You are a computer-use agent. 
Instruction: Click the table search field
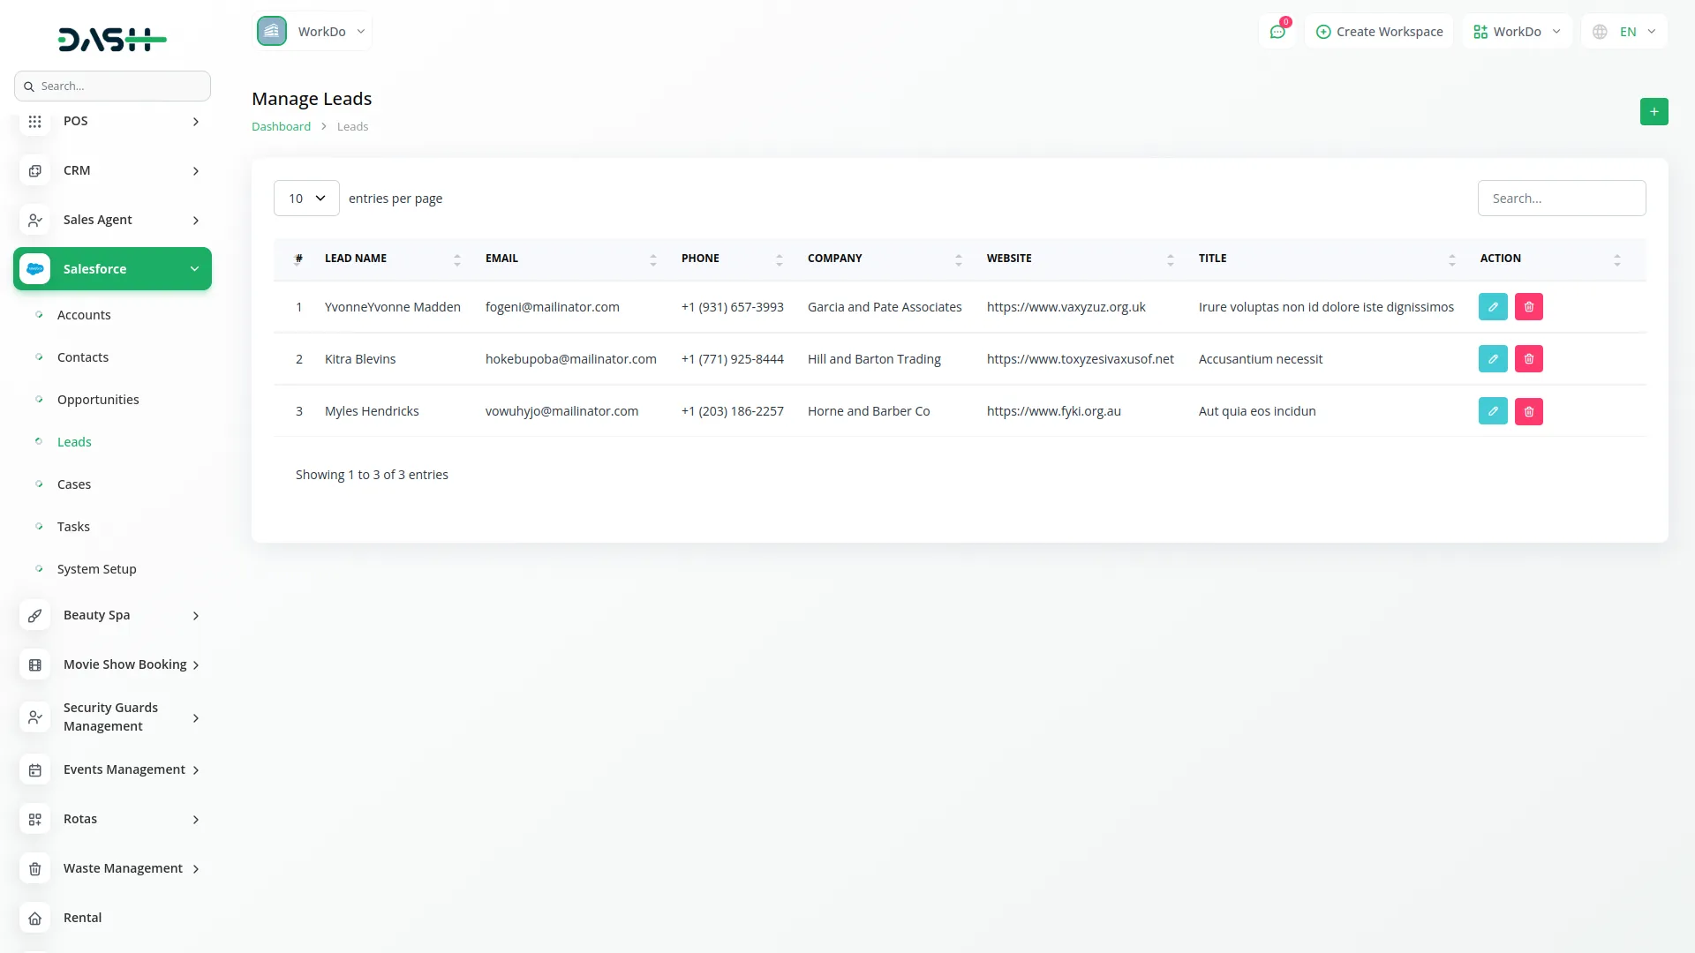click(1561, 198)
